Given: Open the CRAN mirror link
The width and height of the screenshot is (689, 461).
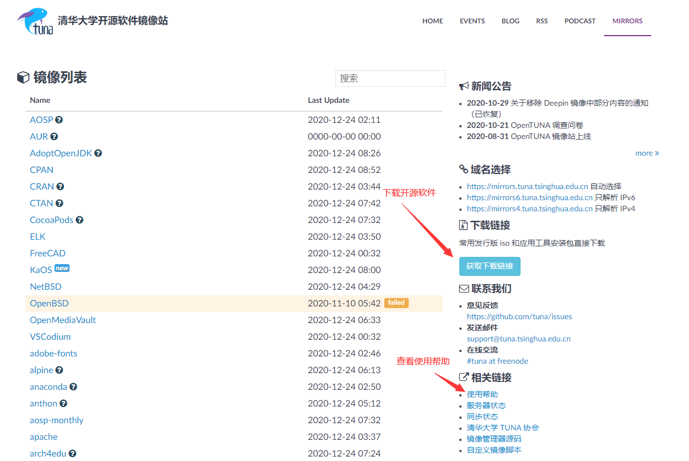Looking at the screenshot, I should [42, 186].
